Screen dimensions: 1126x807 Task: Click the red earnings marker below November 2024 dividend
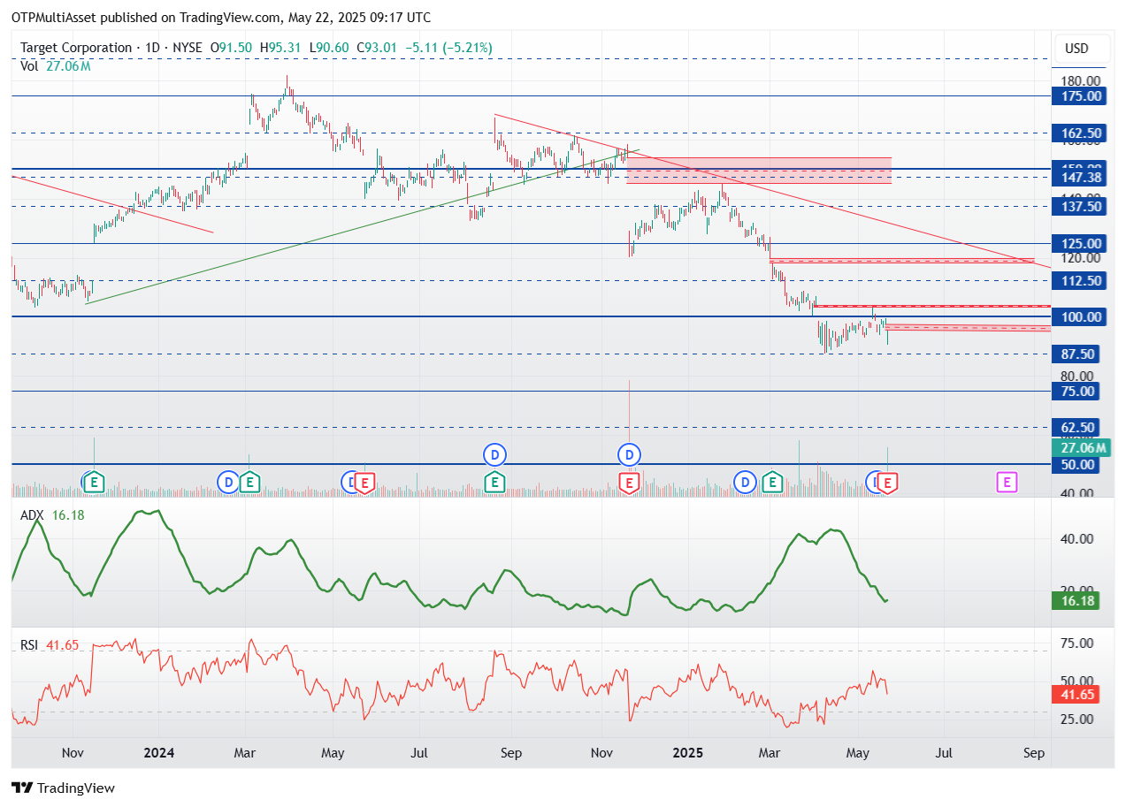629,482
